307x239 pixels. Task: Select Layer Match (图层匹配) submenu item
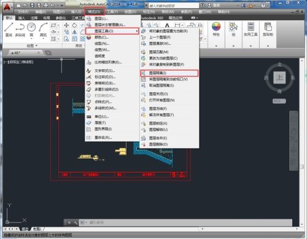pyautogui.click(x=169, y=52)
